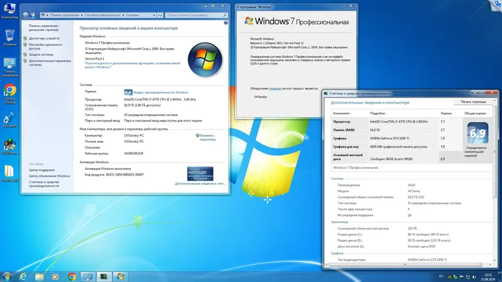Switch to the performance monitor taskbar button
The width and height of the screenshot is (502, 282).
coord(104,276)
